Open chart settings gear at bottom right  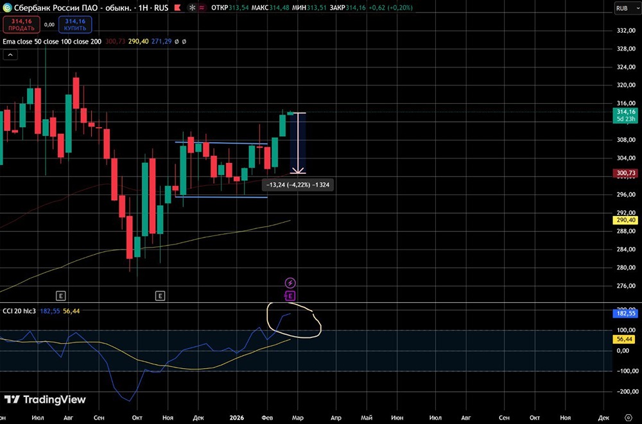tap(628, 418)
